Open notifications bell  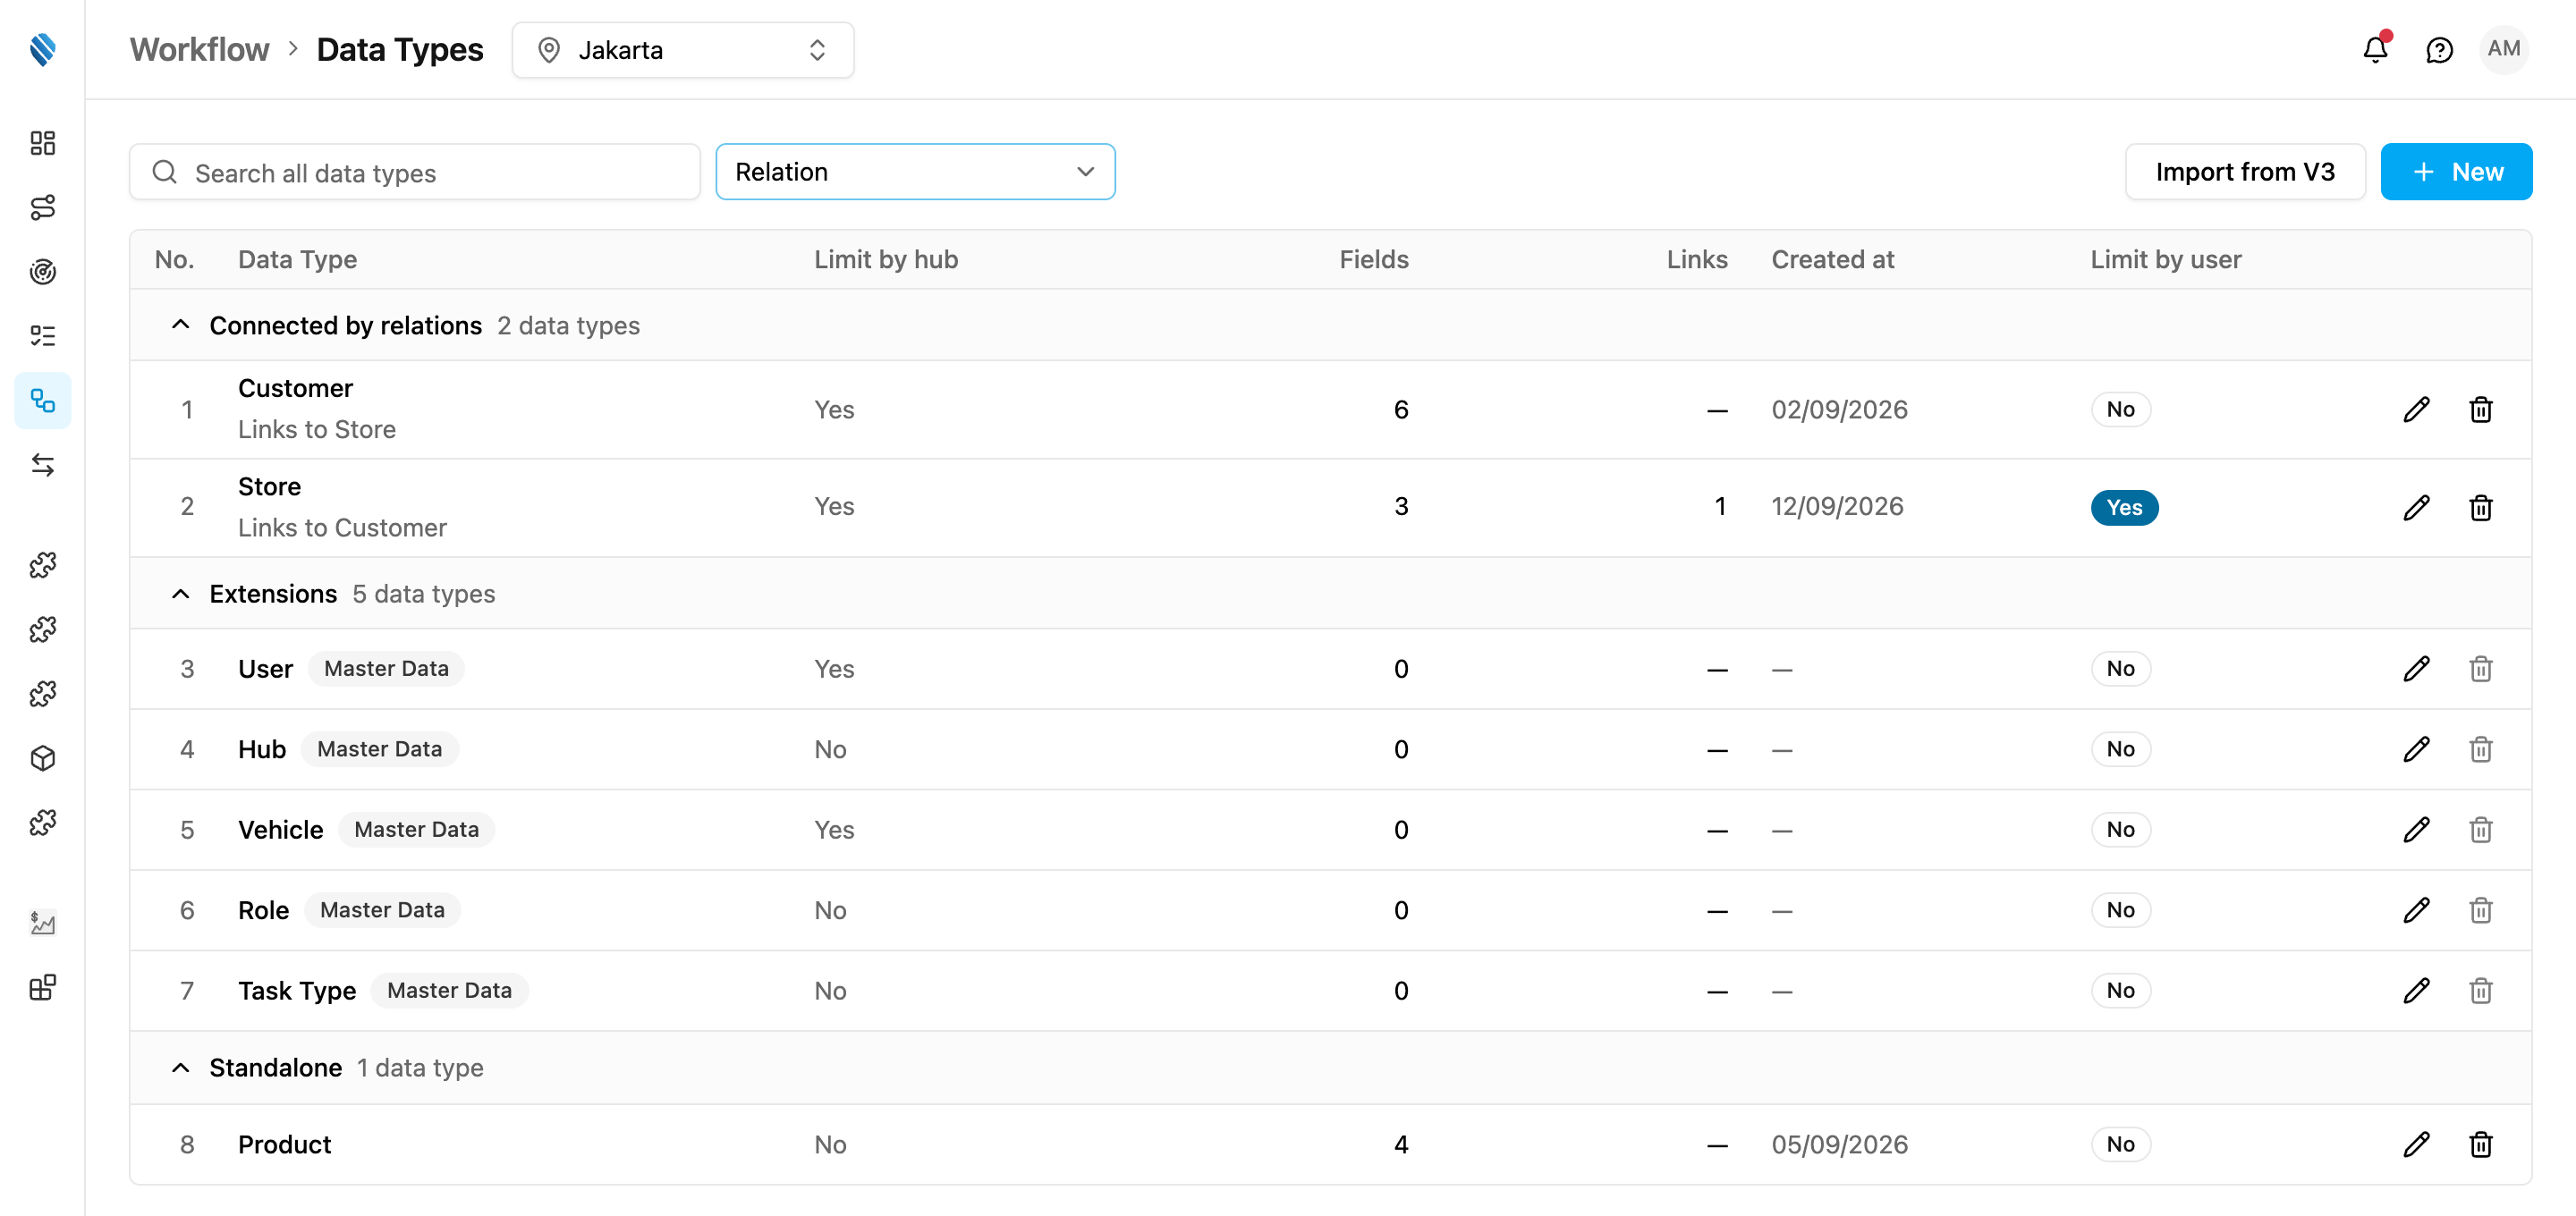tap(2375, 49)
